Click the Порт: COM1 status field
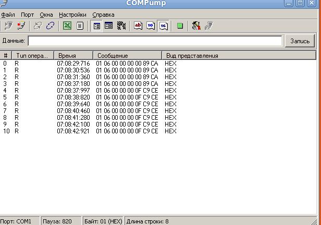 click(20, 221)
